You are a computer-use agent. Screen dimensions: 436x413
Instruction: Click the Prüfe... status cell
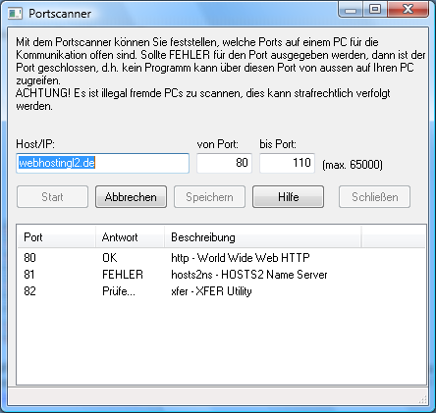click(x=119, y=291)
